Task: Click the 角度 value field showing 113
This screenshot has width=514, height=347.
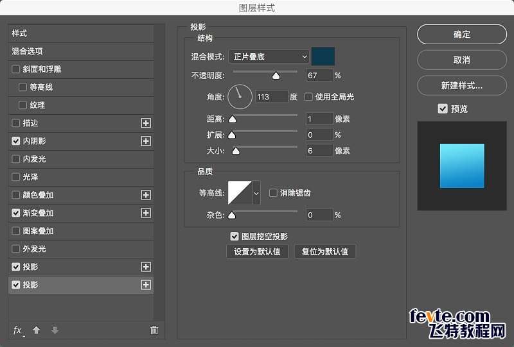Action: click(271, 97)
